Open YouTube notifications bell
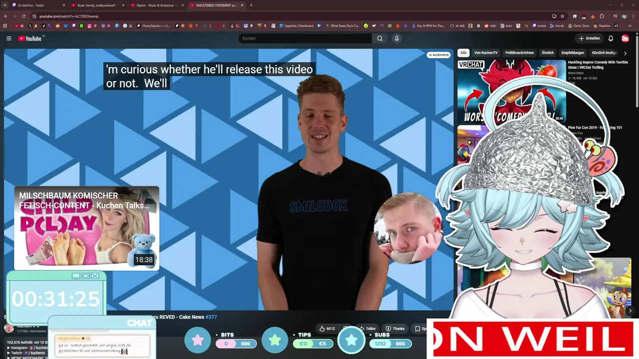The image size is (639, 359). pos(611,38)
